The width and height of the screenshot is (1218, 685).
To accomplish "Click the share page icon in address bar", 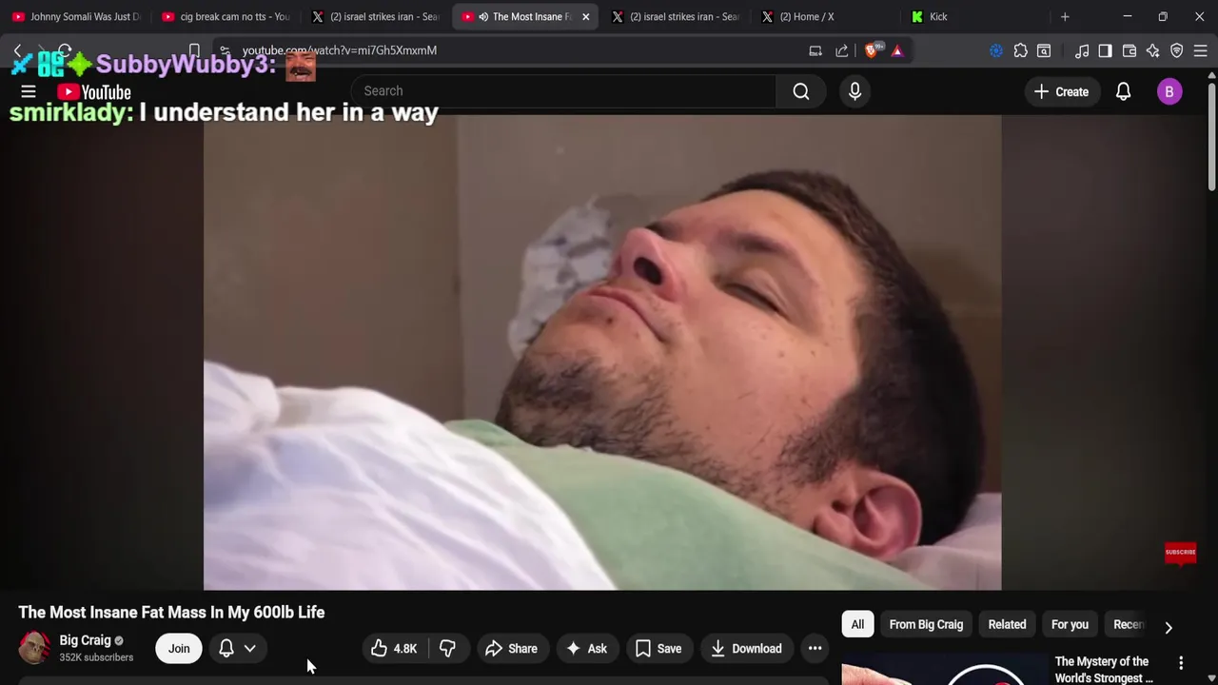I will click(842, 50).
